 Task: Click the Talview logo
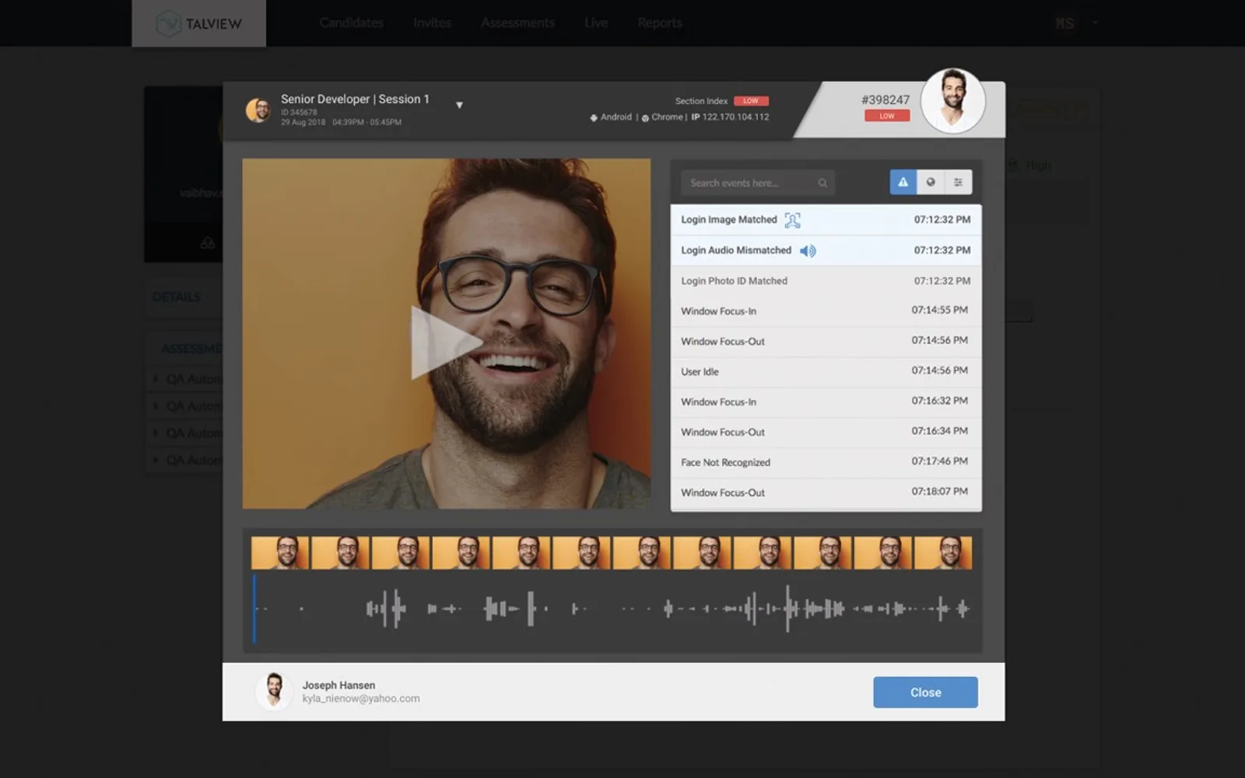tap(199, 23)
